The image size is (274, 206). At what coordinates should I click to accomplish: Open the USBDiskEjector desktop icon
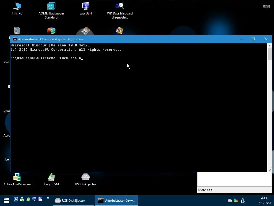tap(85, 179)
